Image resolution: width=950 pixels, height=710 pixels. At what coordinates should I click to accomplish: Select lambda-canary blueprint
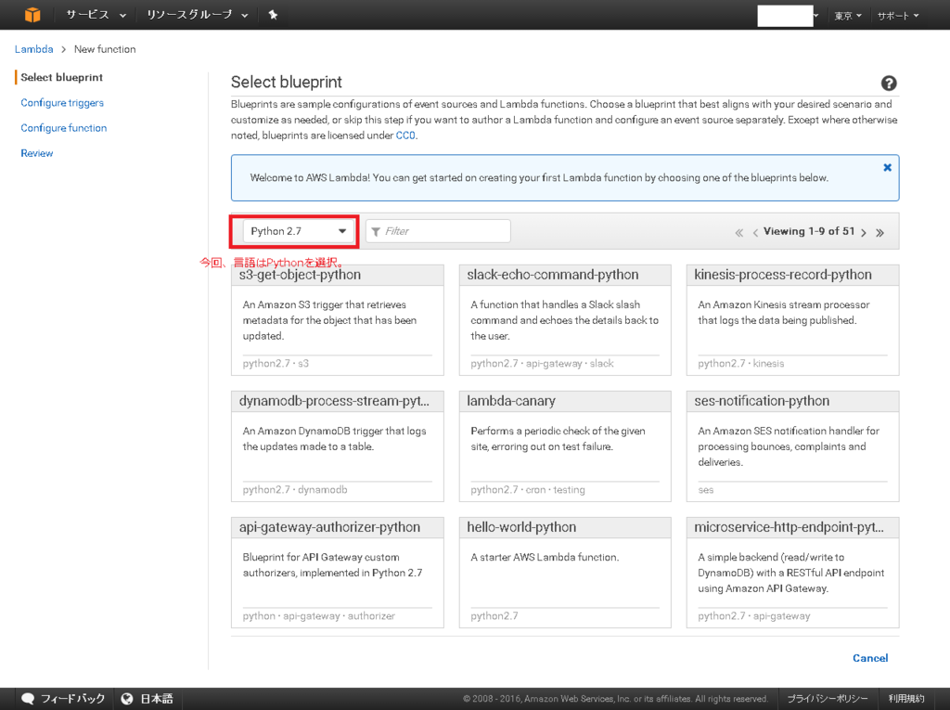tap(565, 445)
